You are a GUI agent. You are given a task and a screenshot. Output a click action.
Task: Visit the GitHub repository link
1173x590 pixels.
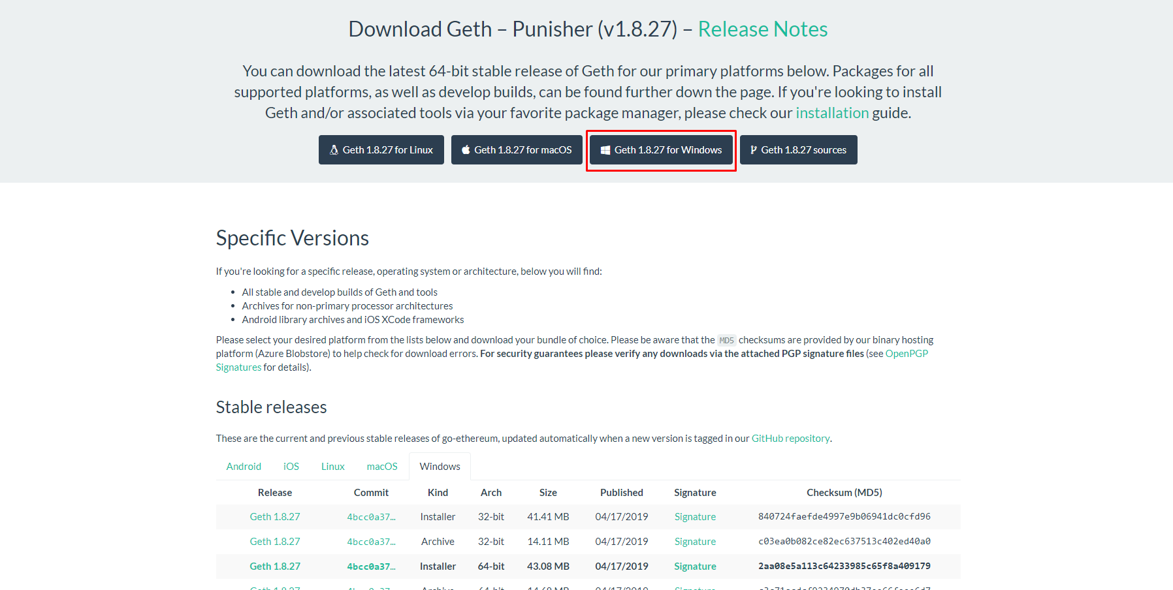[790, 439]
